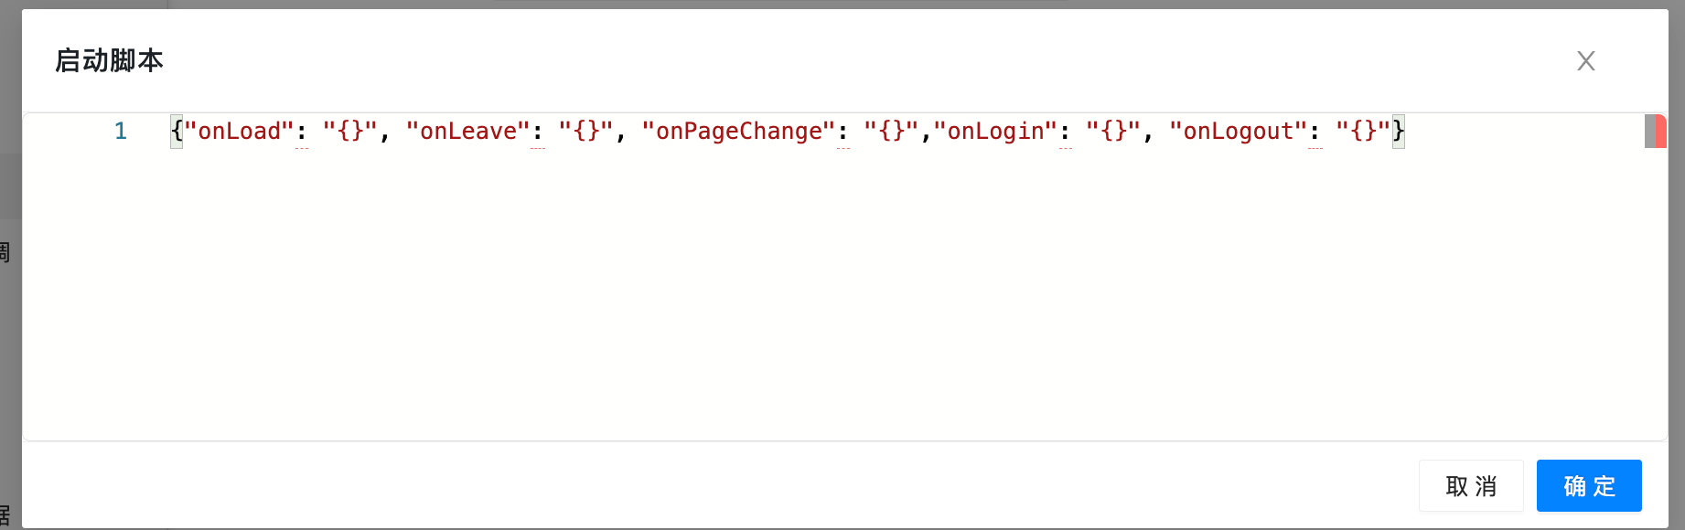This screenshot has width=1685, height=530.
Task: Select line number 1 in gutter
Action: coord(120,132)
